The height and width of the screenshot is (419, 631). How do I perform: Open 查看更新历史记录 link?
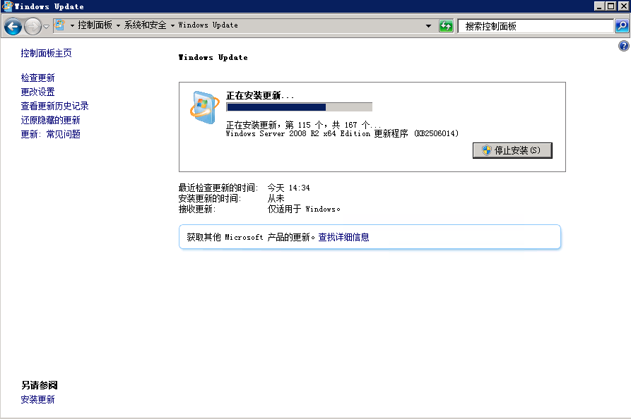coord(54,106)
